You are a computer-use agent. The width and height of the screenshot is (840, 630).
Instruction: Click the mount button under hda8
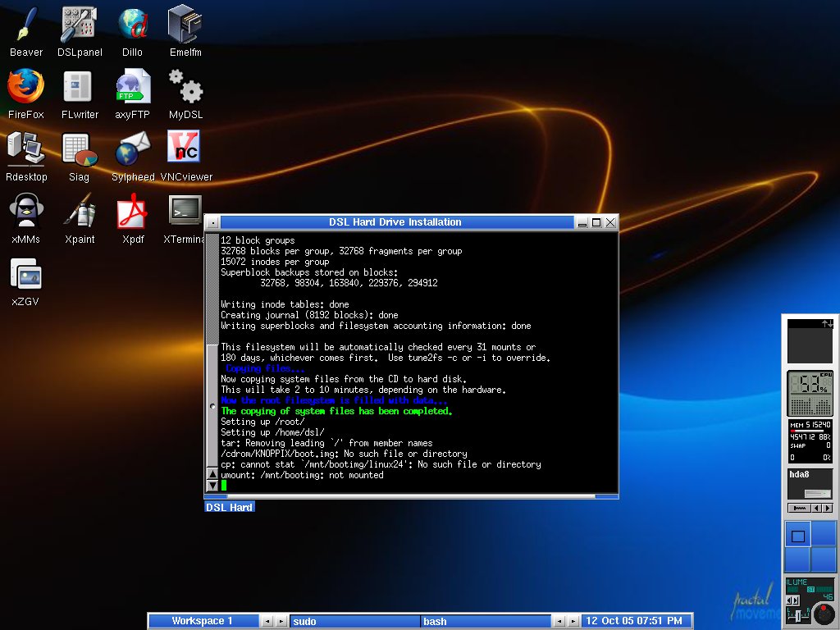coord(799,508)
